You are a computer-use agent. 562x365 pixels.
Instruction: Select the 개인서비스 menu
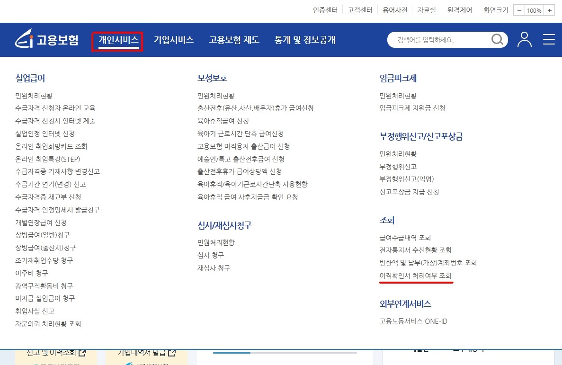[x=118, y=40]
